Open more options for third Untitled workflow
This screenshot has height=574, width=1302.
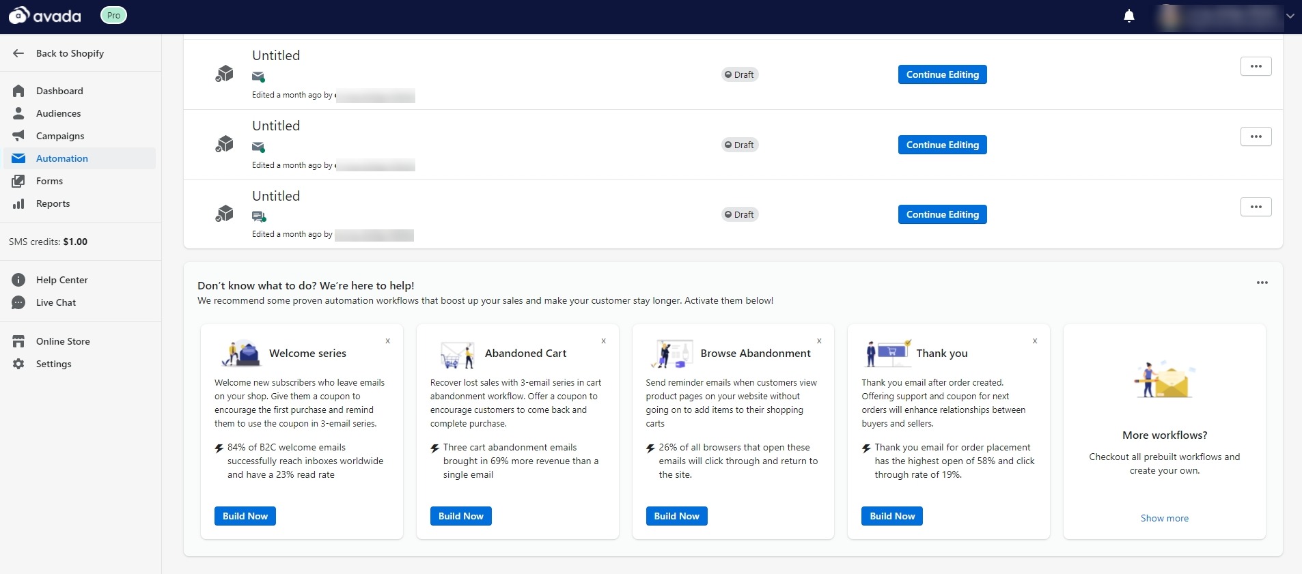(1256, 207)
